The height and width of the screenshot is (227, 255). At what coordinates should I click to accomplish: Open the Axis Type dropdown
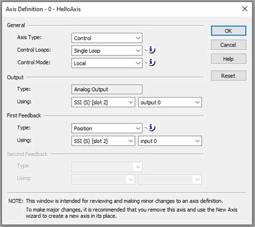107,38
